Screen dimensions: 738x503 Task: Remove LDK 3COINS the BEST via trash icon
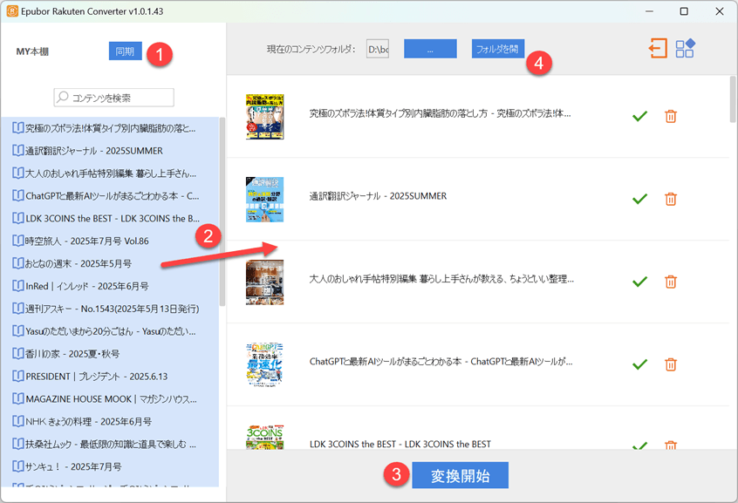[670, 446]
